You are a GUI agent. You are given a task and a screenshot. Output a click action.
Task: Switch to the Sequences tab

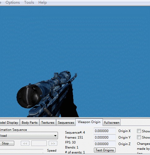(x=66, y=122)
